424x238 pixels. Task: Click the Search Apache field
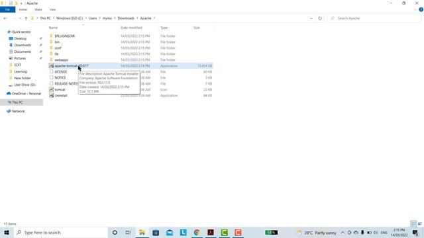pyautogui.click(x=374, y=19)
